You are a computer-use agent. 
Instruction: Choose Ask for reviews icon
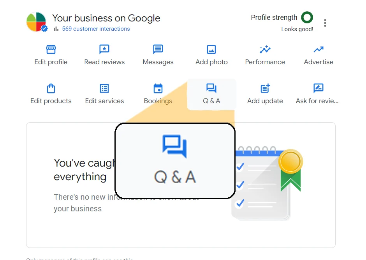point(318,88)
